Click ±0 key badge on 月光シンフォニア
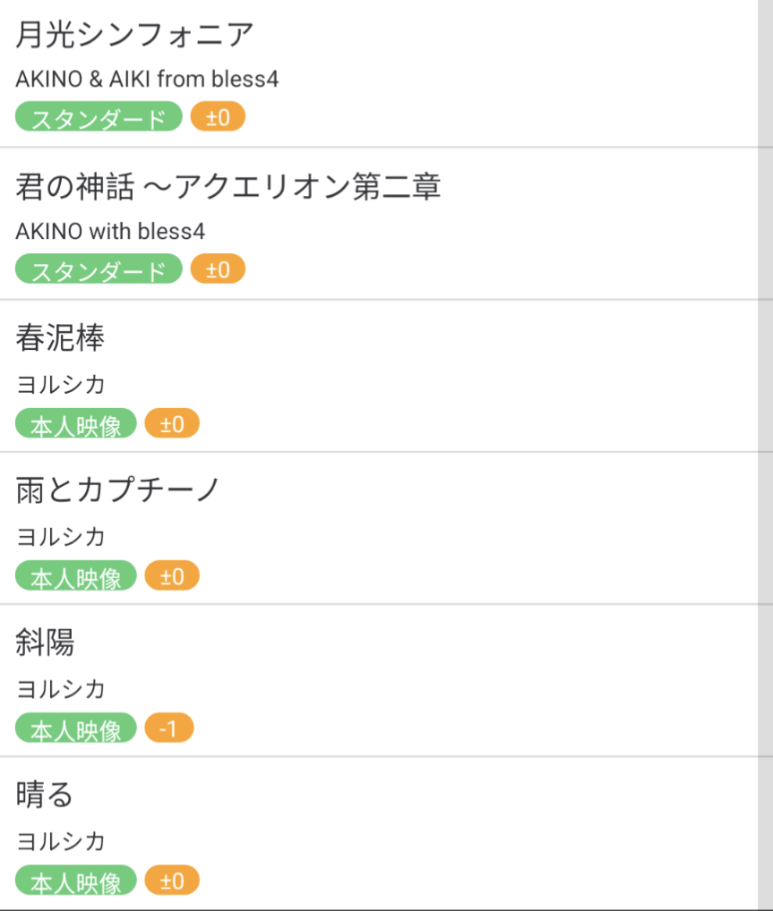The width and height of the screenshot is (773, 911). tap(218, 118)
